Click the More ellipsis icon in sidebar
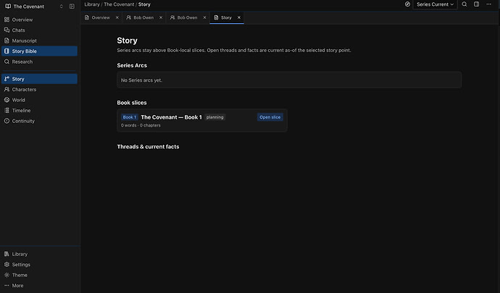The height and width of the screenshot is (293, 500). (x=7, y=286)
